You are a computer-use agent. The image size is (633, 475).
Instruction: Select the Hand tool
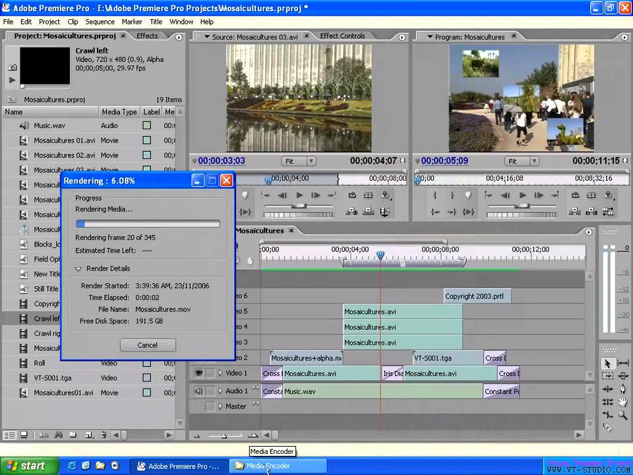click(623, 402)
